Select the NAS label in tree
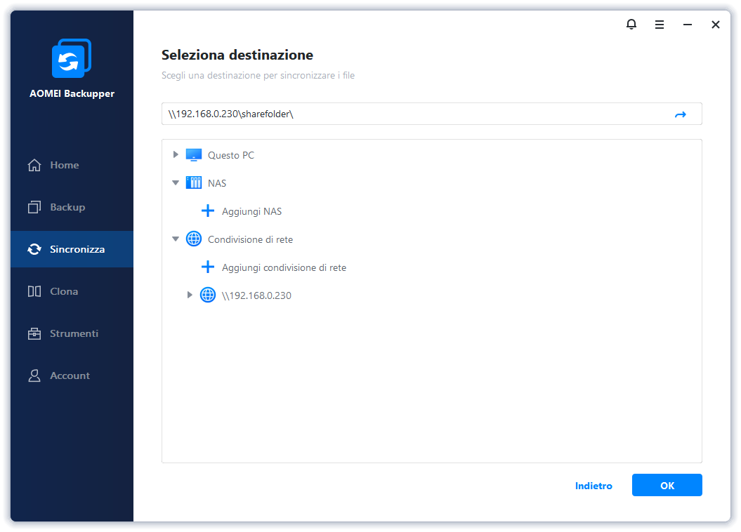 (217, 183)
